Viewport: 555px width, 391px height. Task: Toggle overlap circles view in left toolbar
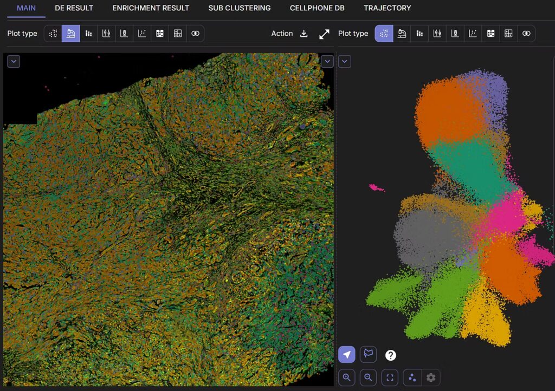[x=195, y=34]
